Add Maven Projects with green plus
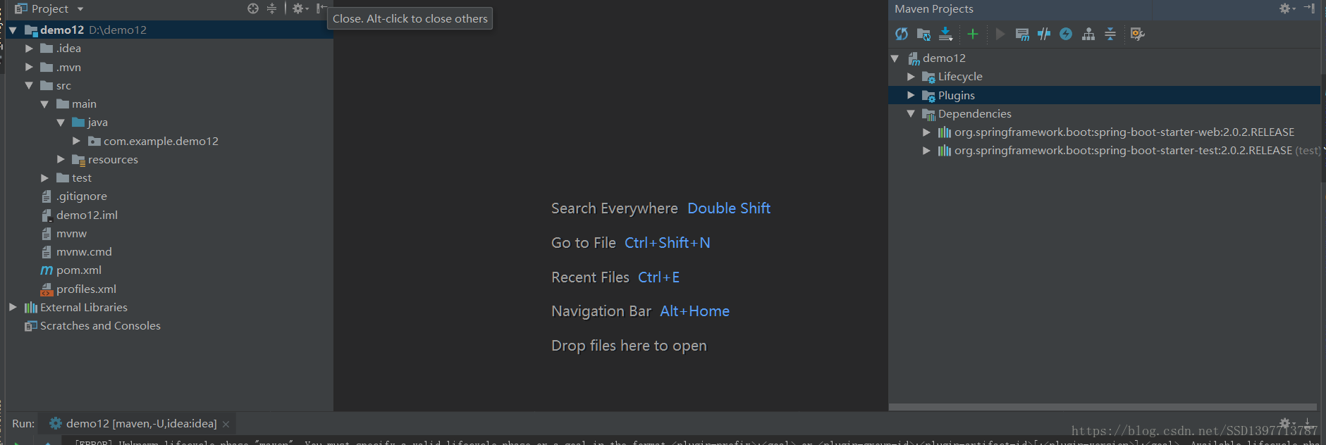Screen dimensions: 1326x445 (x=973, y=34)
